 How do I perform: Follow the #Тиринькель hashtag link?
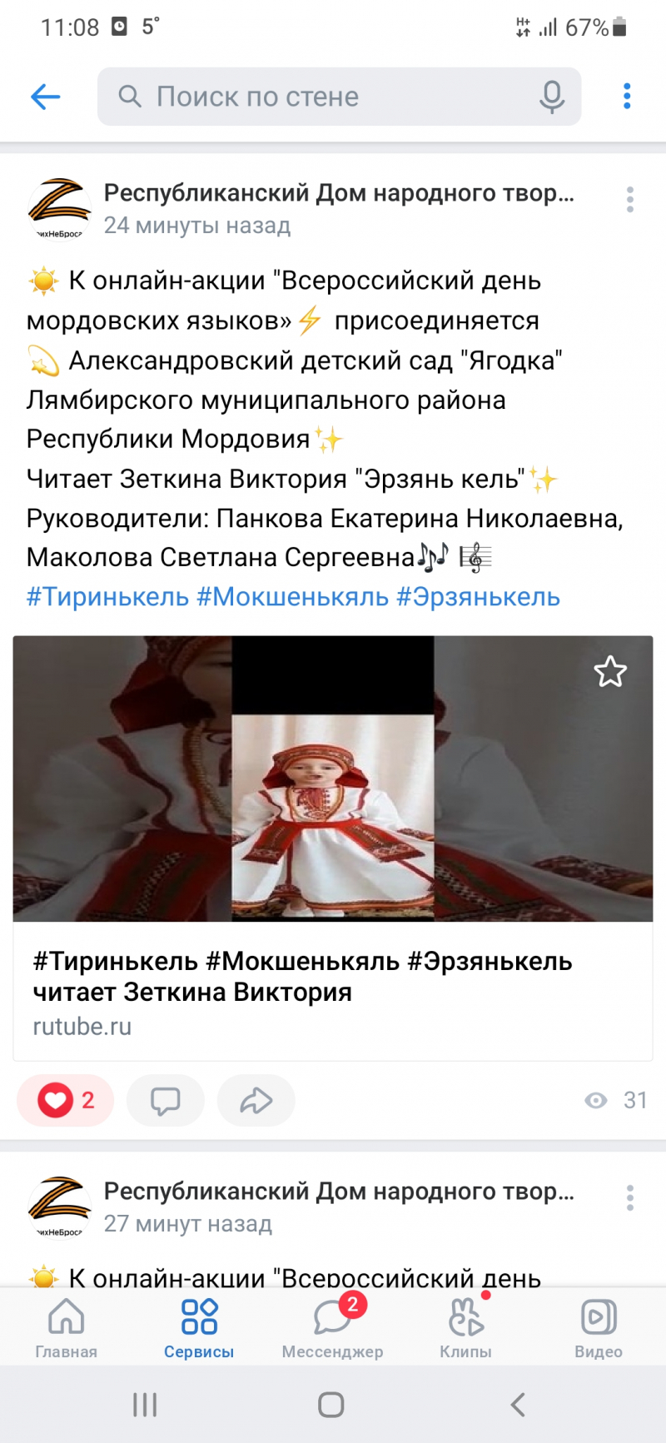107,597
